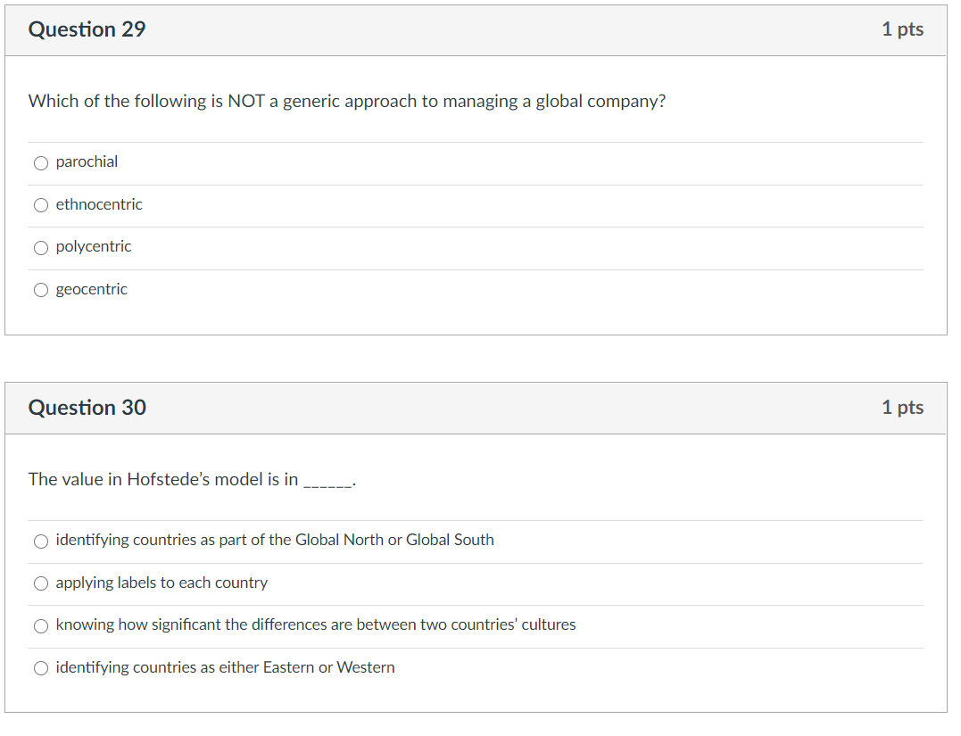Click the 1 pts label for Question 29
Viewport: 961px width, 736px height.
pyautogui.click(x=902, y=29)
